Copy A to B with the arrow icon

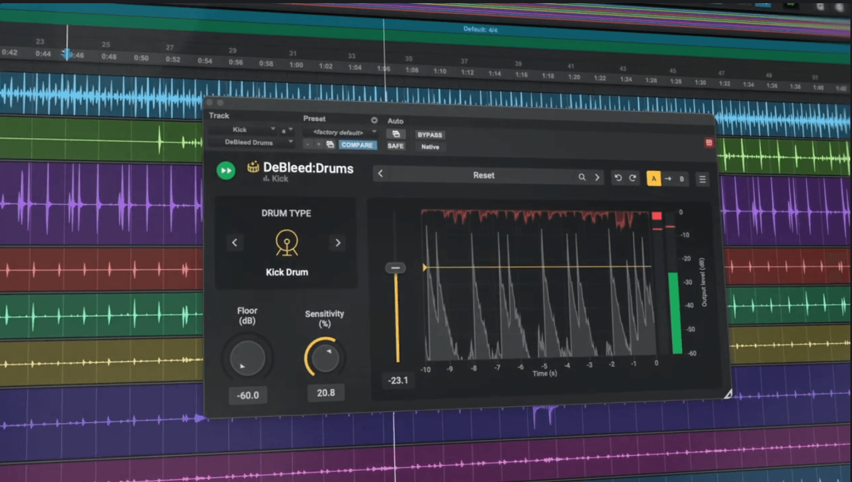(668, 179)
